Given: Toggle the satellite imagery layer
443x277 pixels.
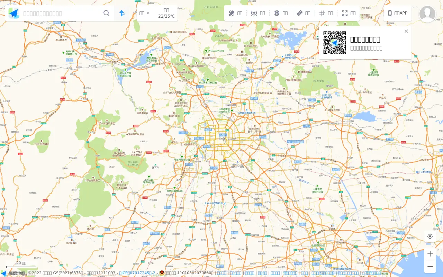Looking at the screenshot, I should coord(235,13).
